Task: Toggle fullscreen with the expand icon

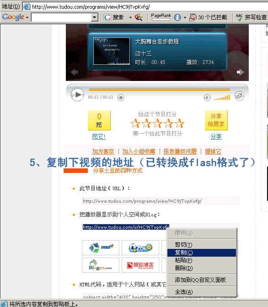Action: pyautogui.click(x=239, y=96)
